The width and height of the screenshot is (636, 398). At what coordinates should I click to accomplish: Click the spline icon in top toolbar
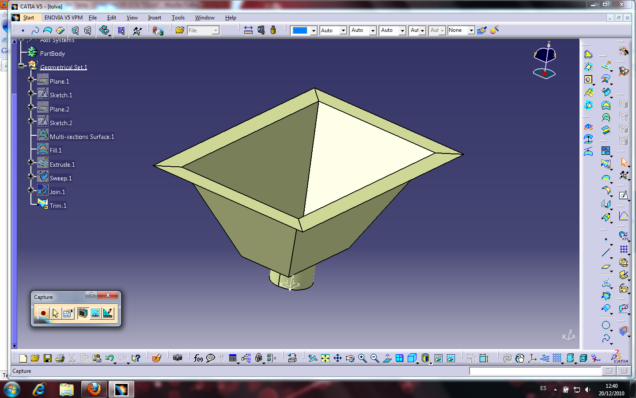35,30
